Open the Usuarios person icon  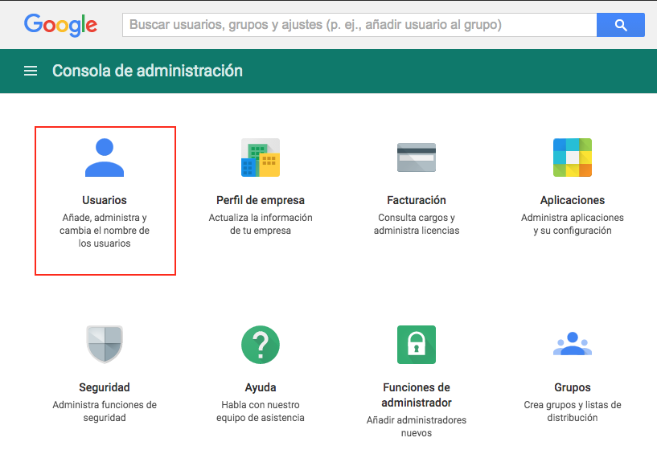105,157
